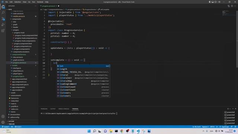Expand the OUTLINE section
The image size is (238, 134).
click(11, 121)
